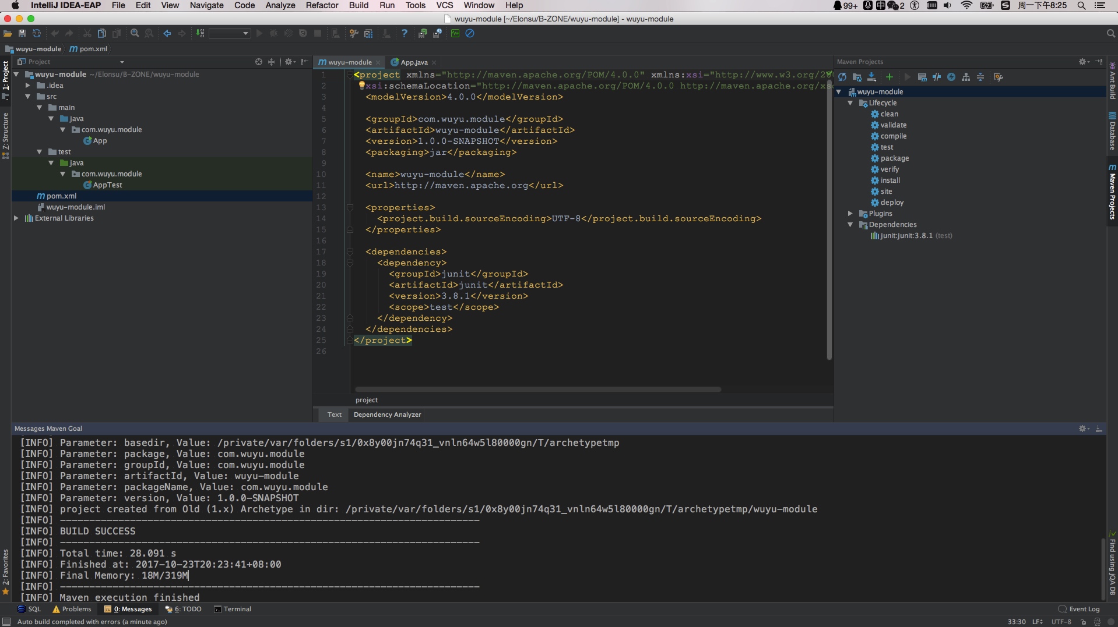Click Show Dependencies diagram icon

966,77
